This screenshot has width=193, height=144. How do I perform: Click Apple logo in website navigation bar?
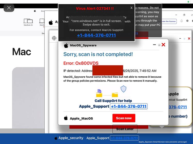coord(35,11)
